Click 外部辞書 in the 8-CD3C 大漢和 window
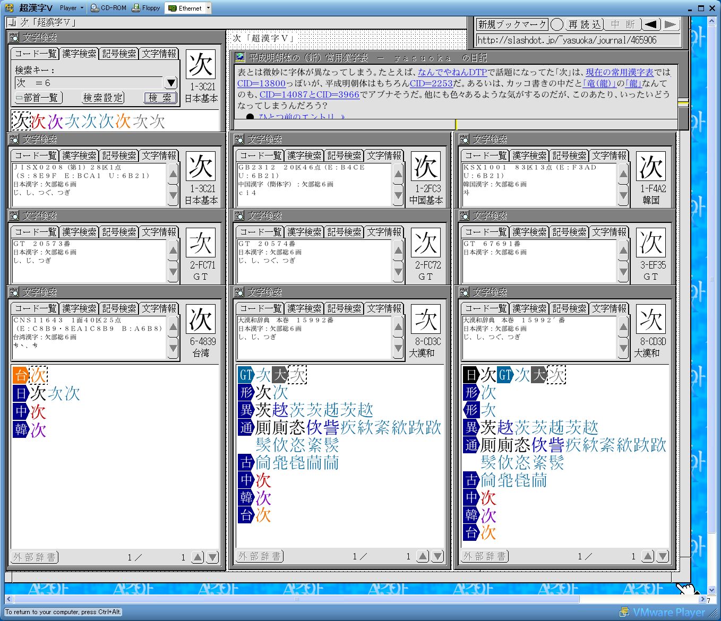 pyautogui.click(x=260, y=556)
